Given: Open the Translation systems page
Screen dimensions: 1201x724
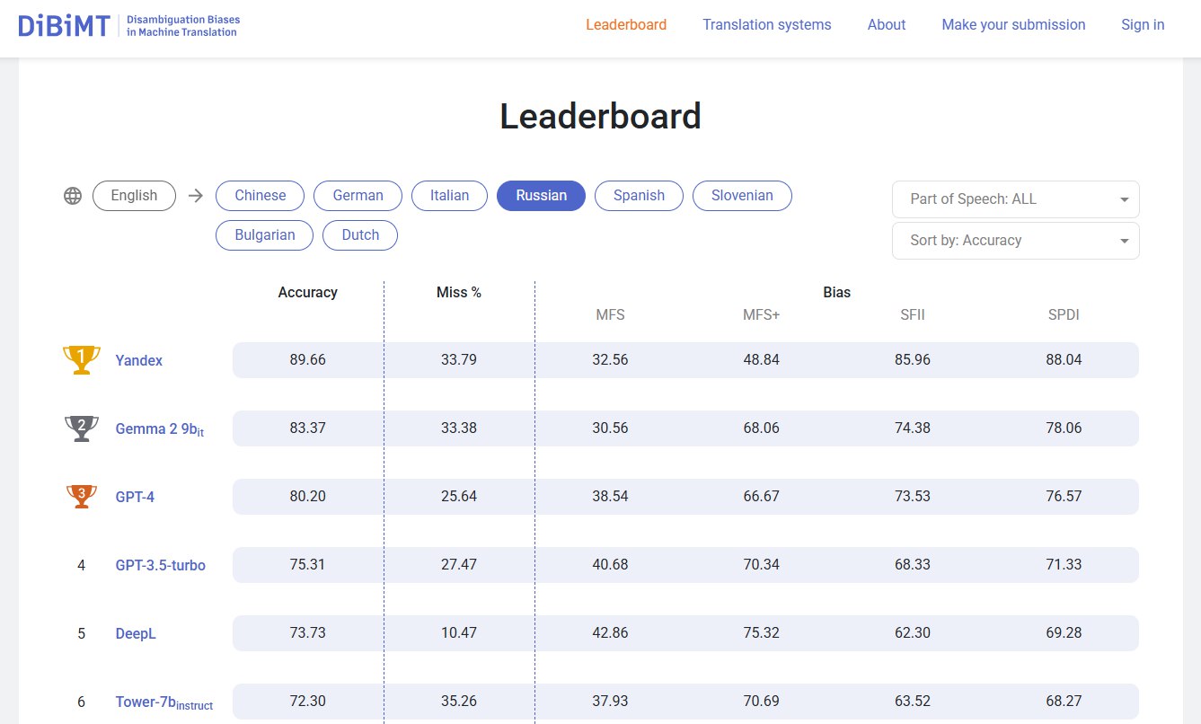Looking at the screenshot, I should (x=767, y=25).
